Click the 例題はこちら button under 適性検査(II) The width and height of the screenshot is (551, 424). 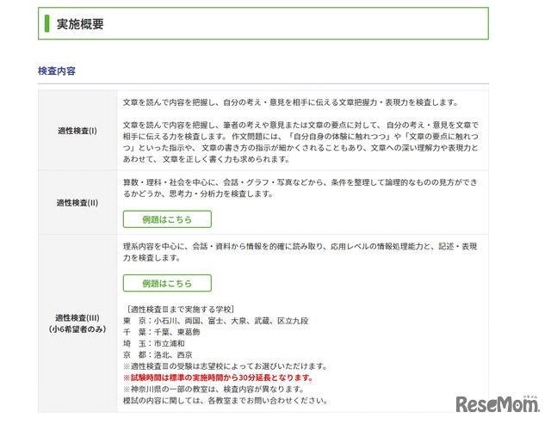[x=167, y=218]
